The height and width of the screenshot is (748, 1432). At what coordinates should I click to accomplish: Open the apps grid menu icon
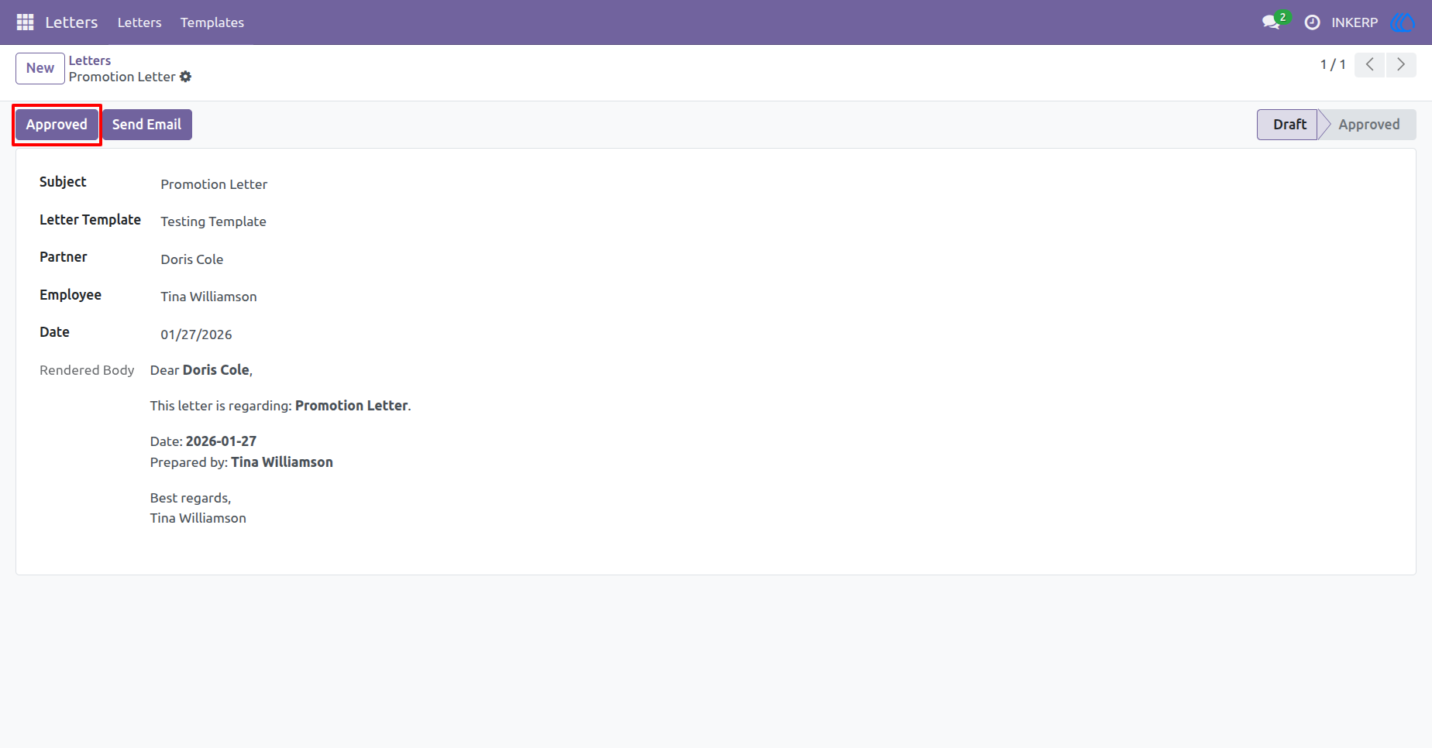click(x=25, y=22)
